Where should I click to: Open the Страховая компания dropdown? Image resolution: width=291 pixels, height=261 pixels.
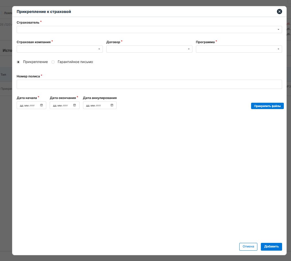coord(59,49)
